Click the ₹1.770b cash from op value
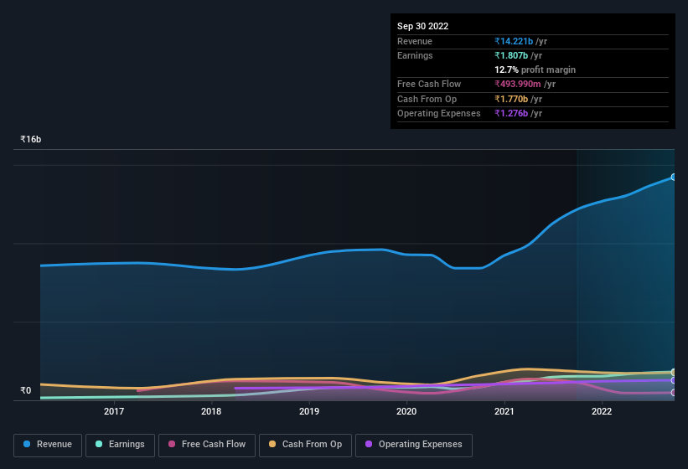688x469 pixels. pyautogui.click(x=511, y=99)
